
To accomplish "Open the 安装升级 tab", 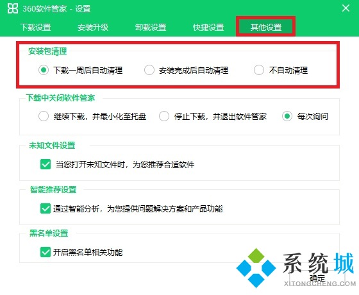I will point(93,27).
